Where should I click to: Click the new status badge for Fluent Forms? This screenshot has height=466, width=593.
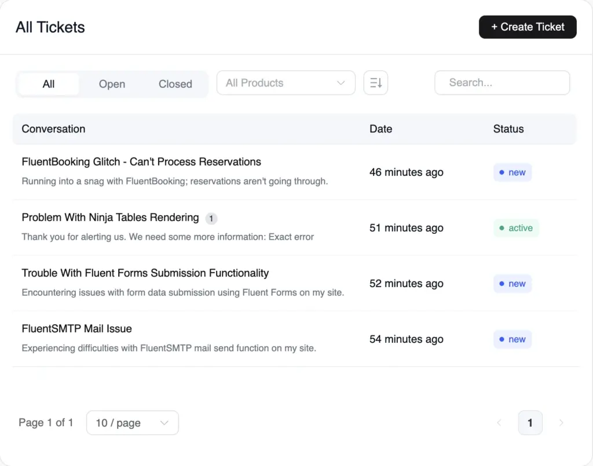click(513, 284)
